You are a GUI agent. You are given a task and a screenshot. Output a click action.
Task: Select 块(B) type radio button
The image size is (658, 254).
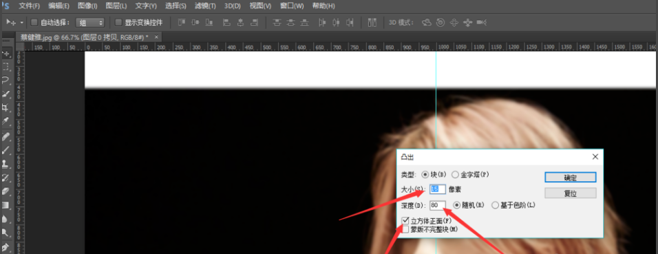425,174
